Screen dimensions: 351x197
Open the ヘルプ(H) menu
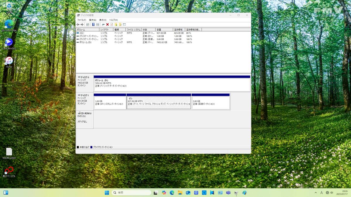(113, 20)
